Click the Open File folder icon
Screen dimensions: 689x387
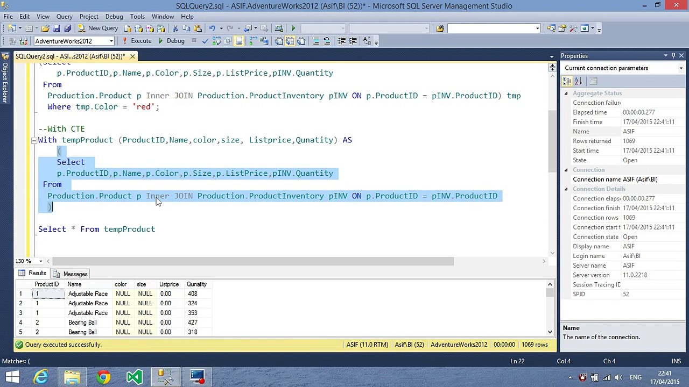coord(45,28)
